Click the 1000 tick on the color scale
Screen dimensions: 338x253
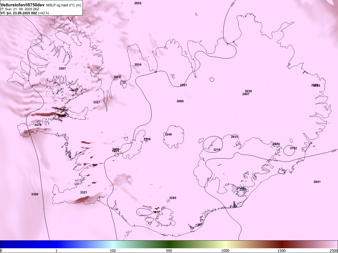225,251
